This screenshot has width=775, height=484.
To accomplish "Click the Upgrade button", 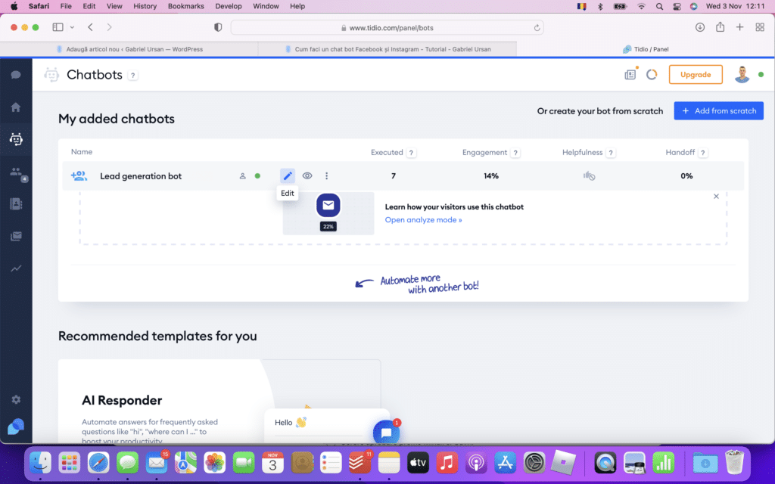I will click(696, 75).
